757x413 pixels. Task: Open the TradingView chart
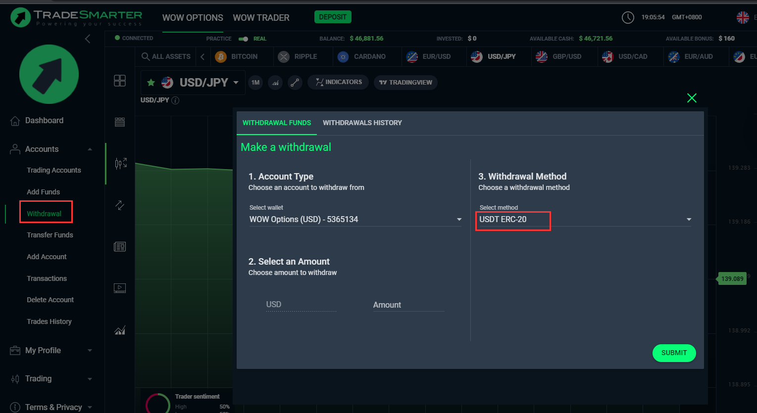[405, 82]
